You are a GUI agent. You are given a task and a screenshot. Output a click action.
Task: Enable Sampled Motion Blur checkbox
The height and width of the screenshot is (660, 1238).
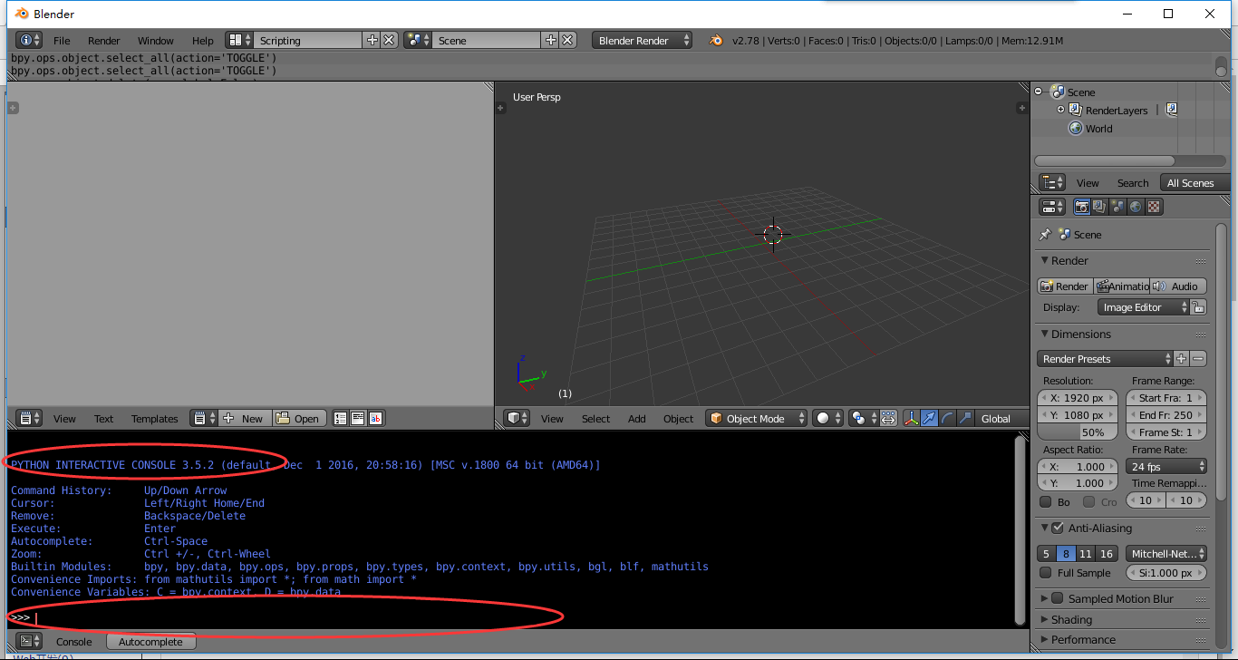pos(1057,598)
